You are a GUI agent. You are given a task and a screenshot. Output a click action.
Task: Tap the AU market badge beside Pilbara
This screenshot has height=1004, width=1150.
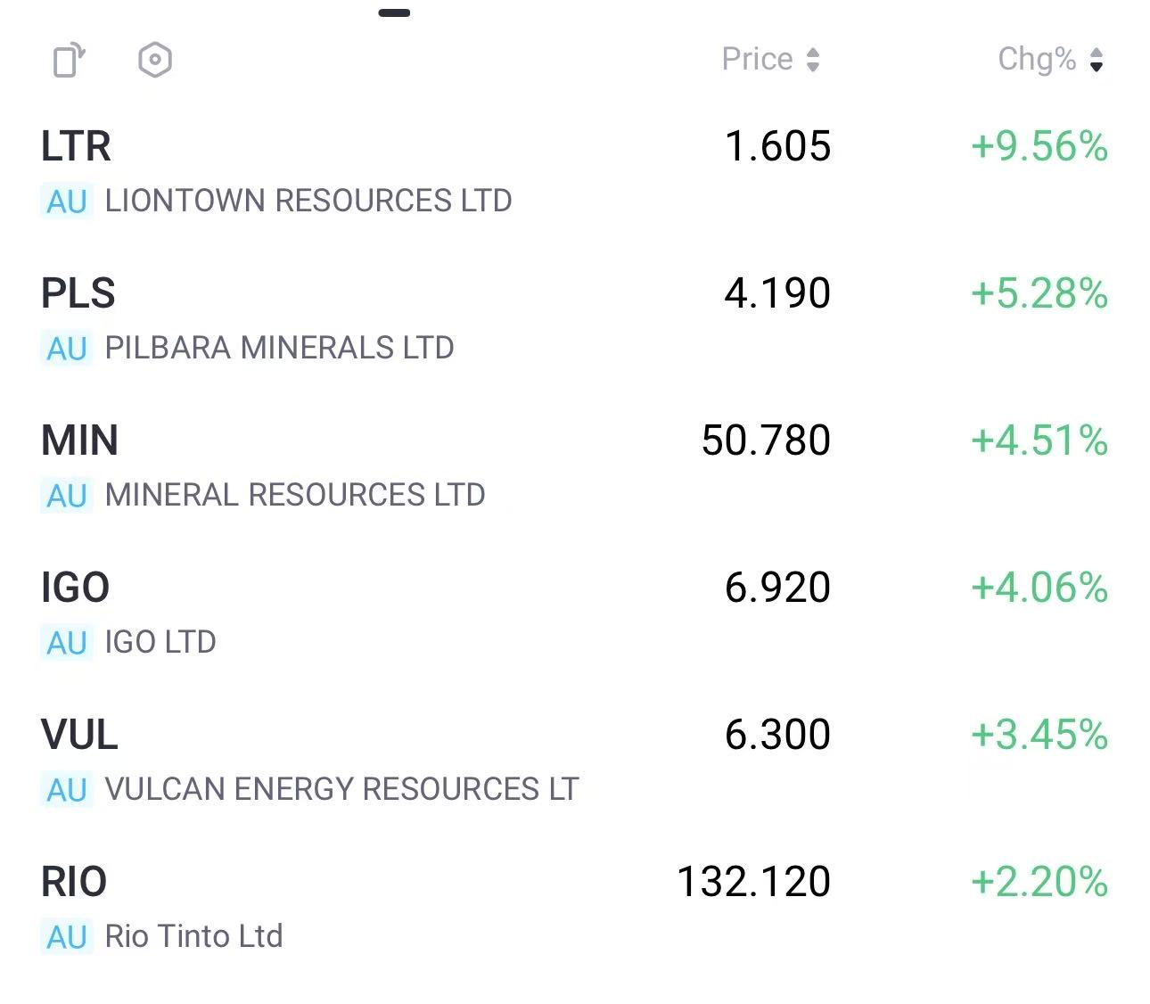(67, 349)
